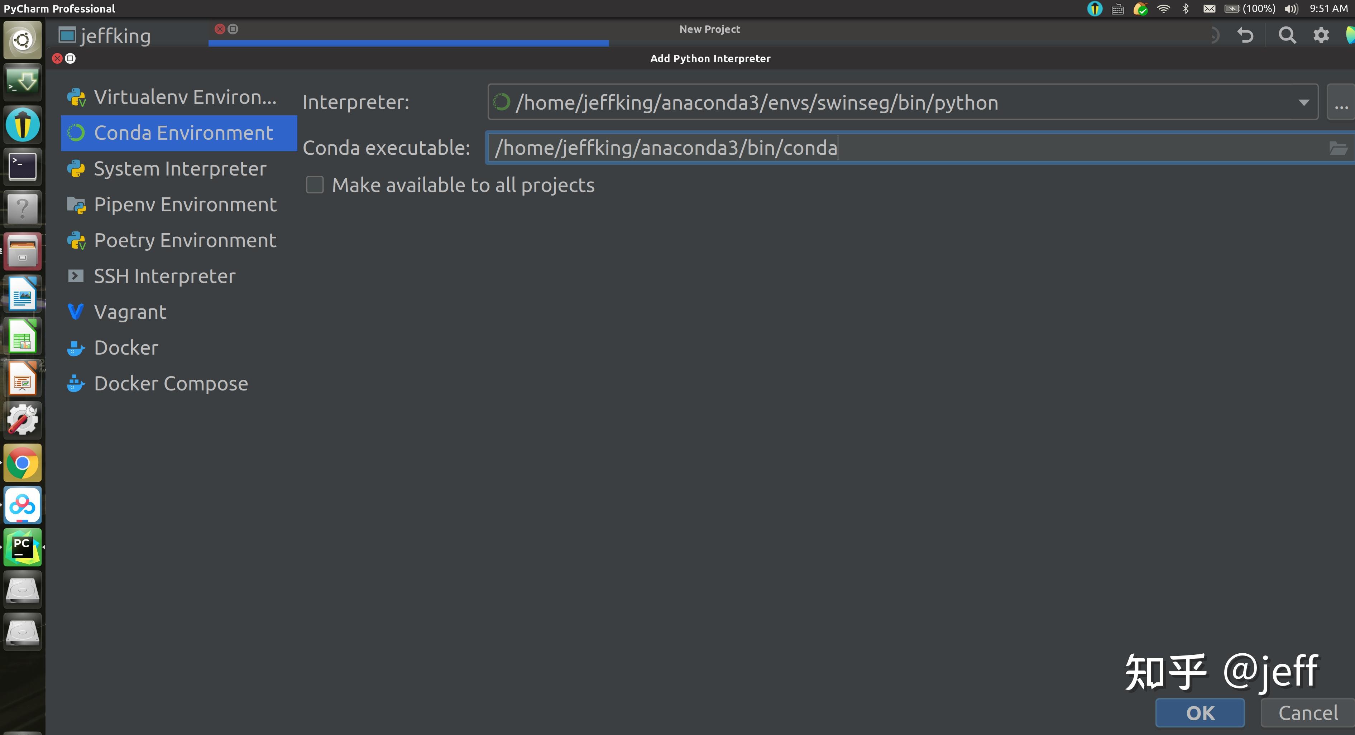Select Poetry Environment entry
The width and height of the screenshot is (1355, 735).
[179, 240]
